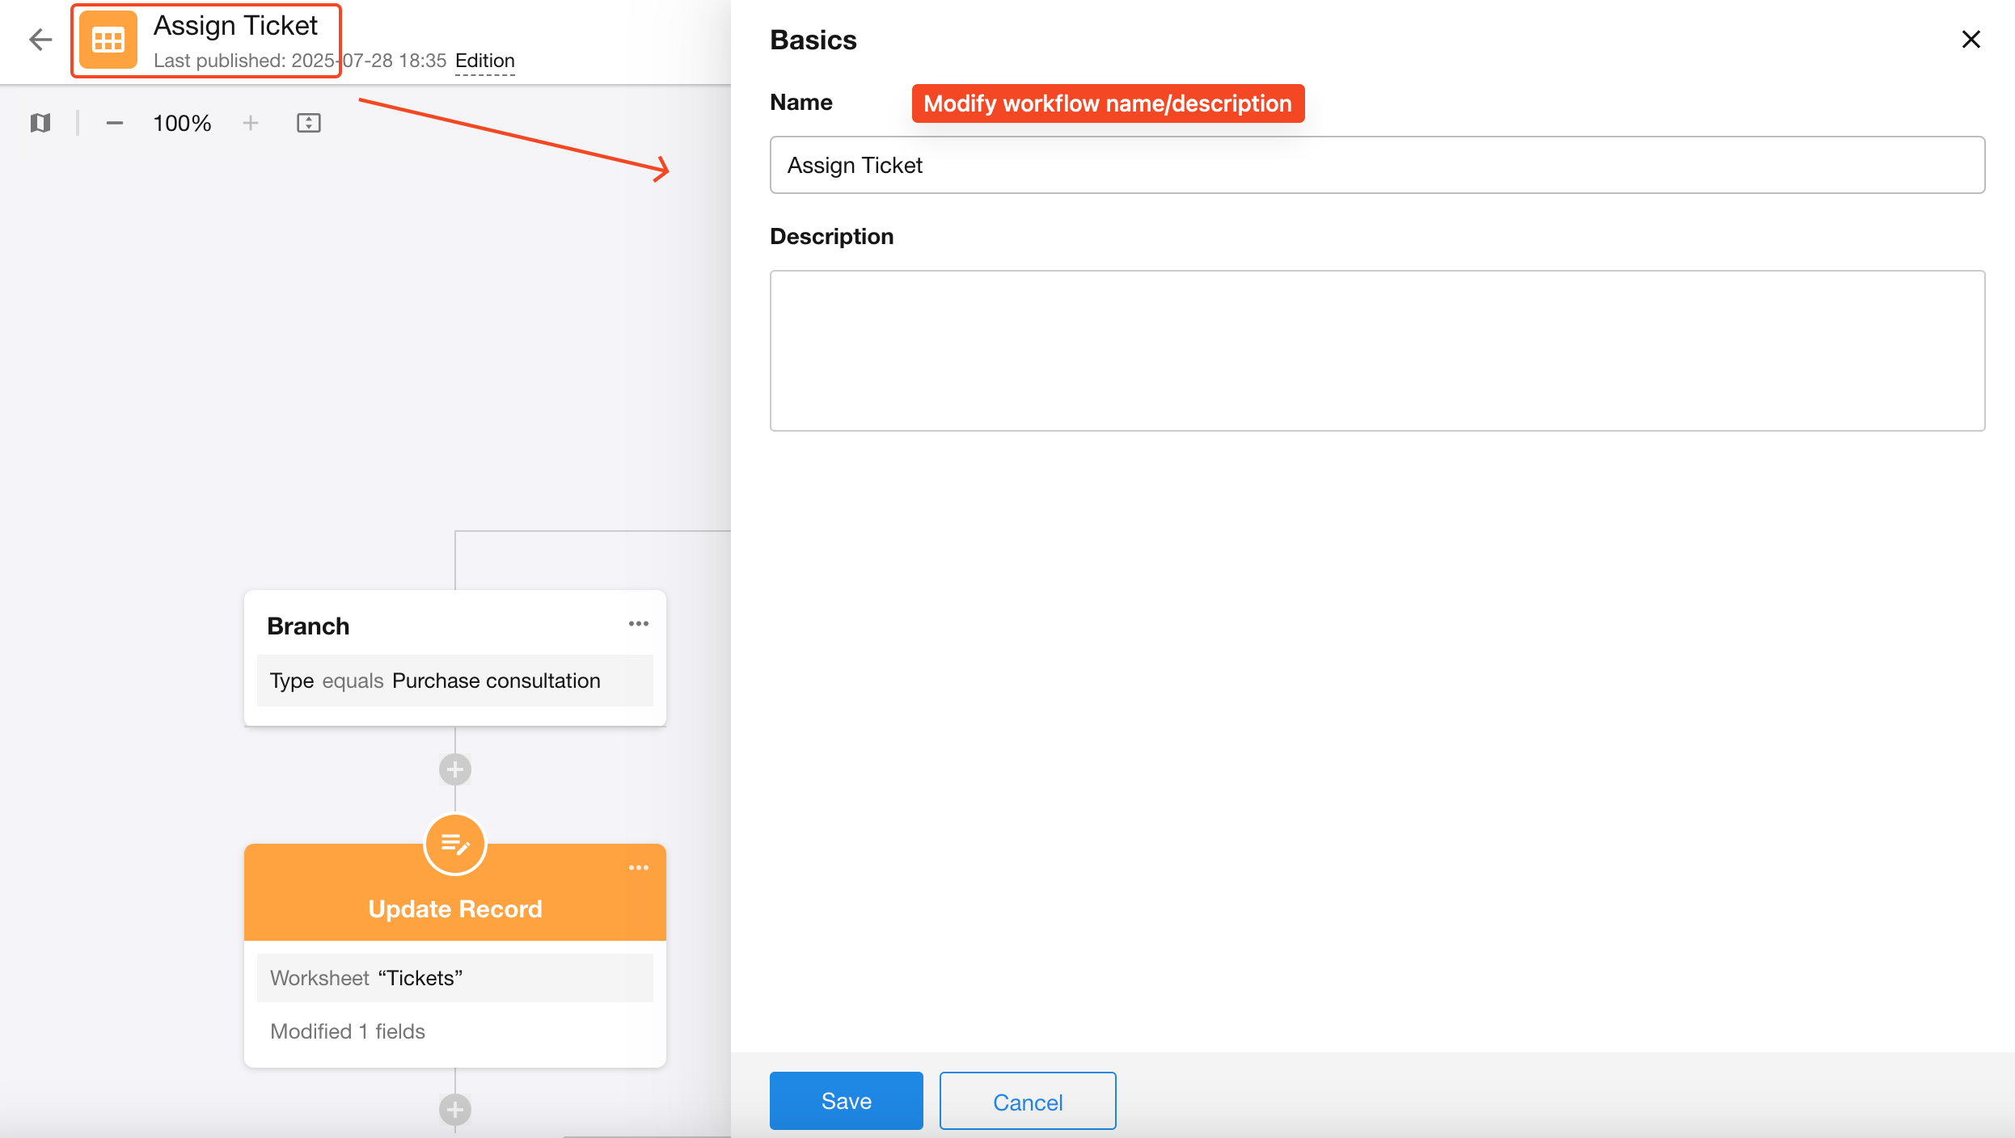Click the back arrow icon
The width and height of the screenshot is (2015, 1138).
point(40,40)
